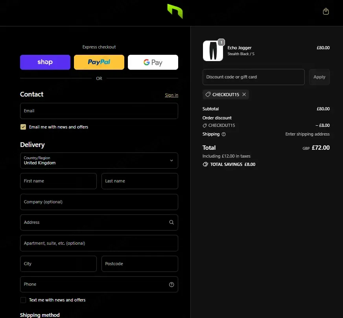Screen dimensions: 343x318
Task: Open the Sign in link
Action: pos(171,95)
